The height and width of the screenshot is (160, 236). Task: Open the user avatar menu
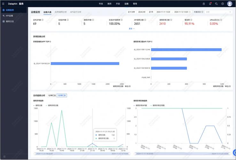pyautogui.click(x=230, y=4)
